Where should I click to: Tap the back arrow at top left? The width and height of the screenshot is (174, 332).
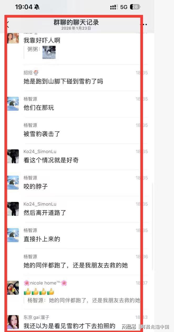(x=7, y=24)
